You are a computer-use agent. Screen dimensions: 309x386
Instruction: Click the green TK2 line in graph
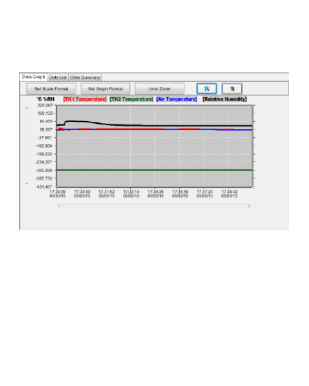[154, 170]
